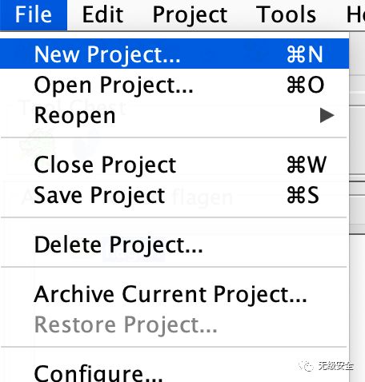Select Close Project option
The width and height of the screenshot is (365, 382).
click(x=174, y=165)
